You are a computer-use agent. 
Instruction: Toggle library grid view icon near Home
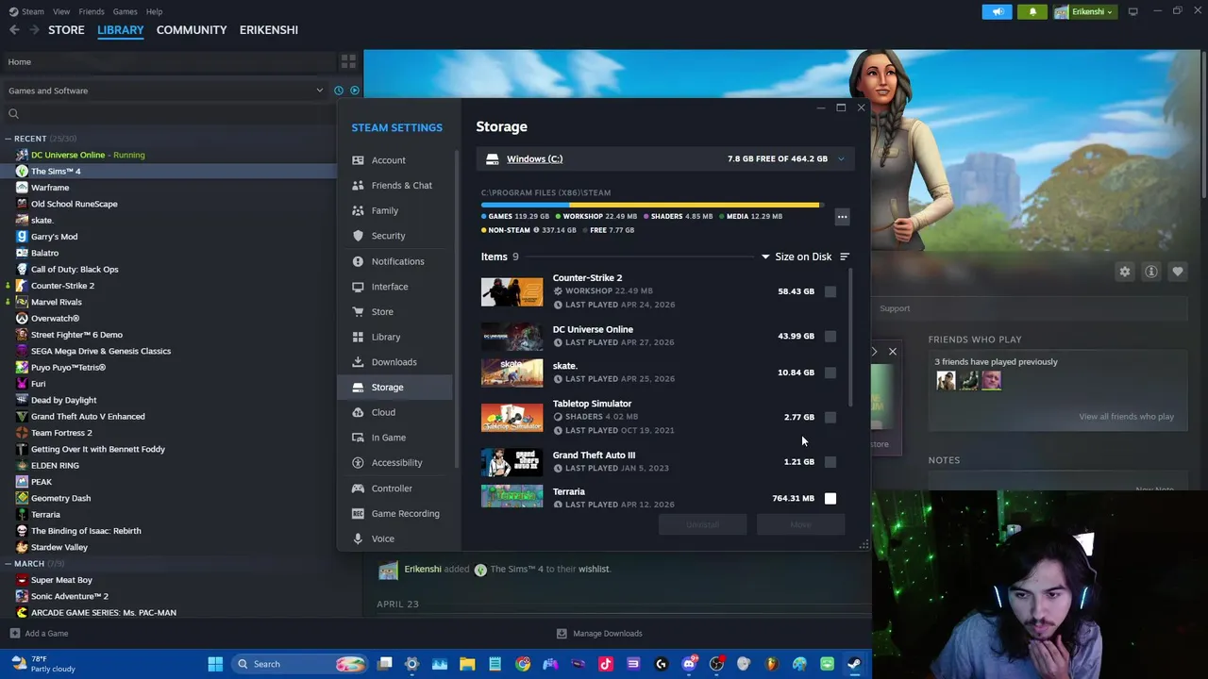(x=348, y=61)
